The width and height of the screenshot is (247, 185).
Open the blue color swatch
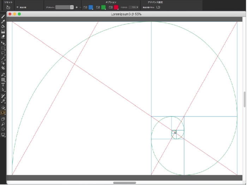pyautogui.click(x=91, y=7)
